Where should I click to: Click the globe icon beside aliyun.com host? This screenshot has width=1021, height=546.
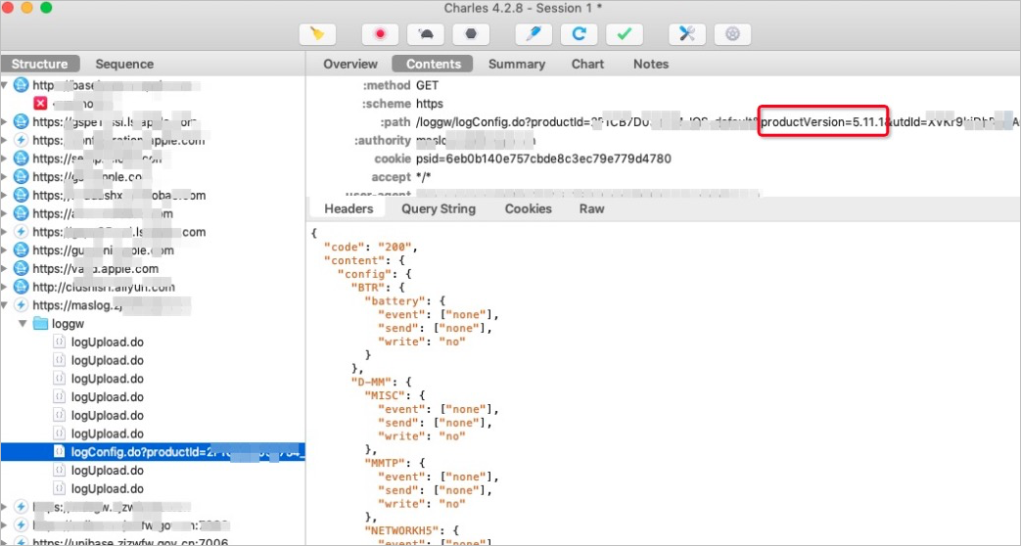point(22,287)
